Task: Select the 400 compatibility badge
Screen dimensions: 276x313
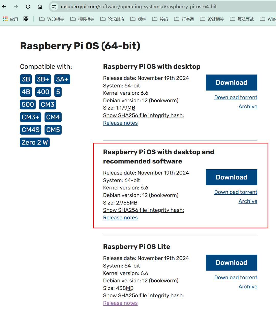Action: pos(43,92)
